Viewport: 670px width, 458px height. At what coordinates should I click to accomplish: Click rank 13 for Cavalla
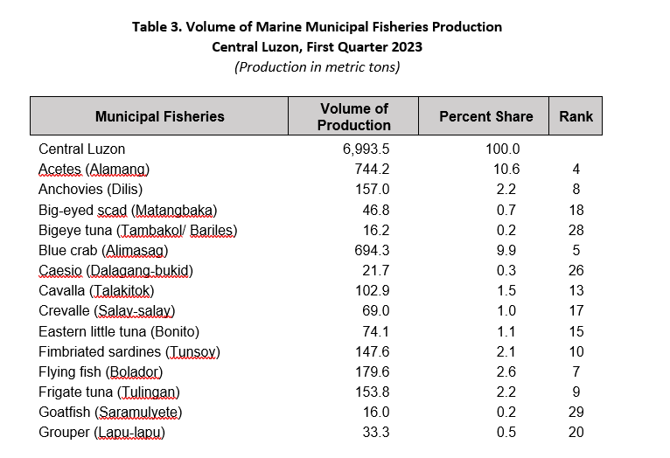coord(576,290)
